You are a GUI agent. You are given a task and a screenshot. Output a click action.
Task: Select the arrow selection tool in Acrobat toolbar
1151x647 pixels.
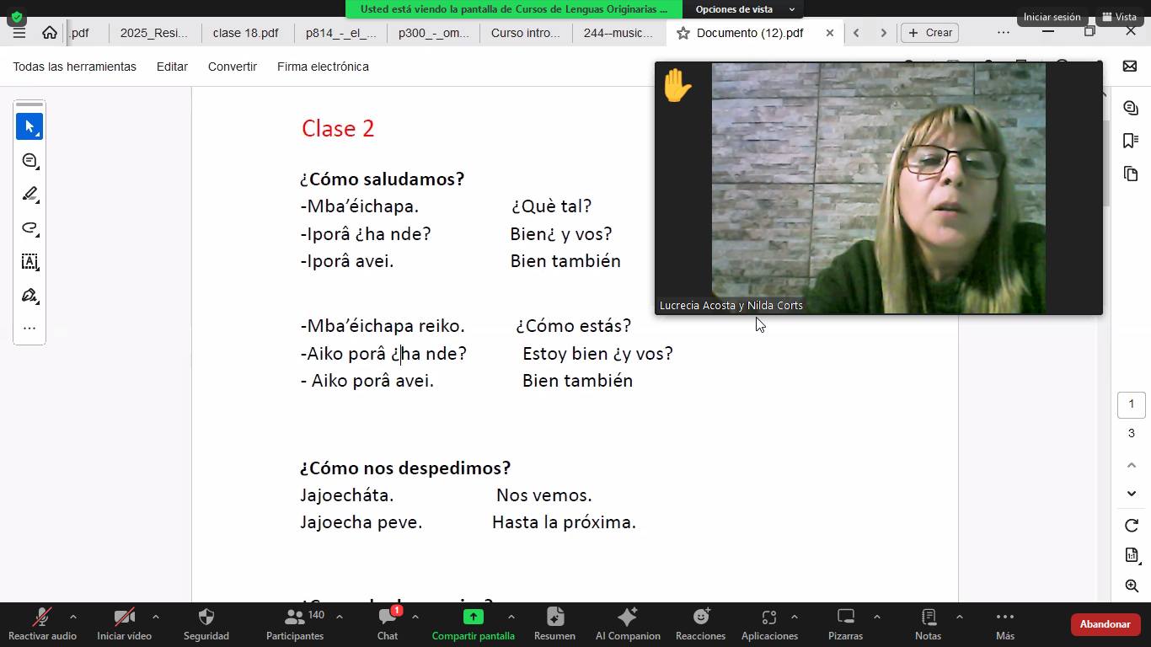tap(29, 126)
